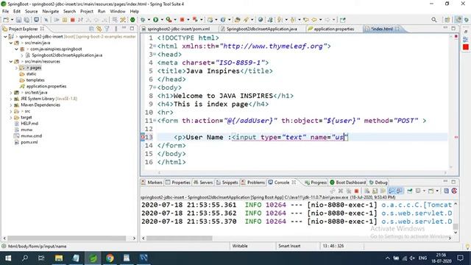471x265 pixels.
Task: Toggle the active Spring perspective button
Action: (458, 20)
